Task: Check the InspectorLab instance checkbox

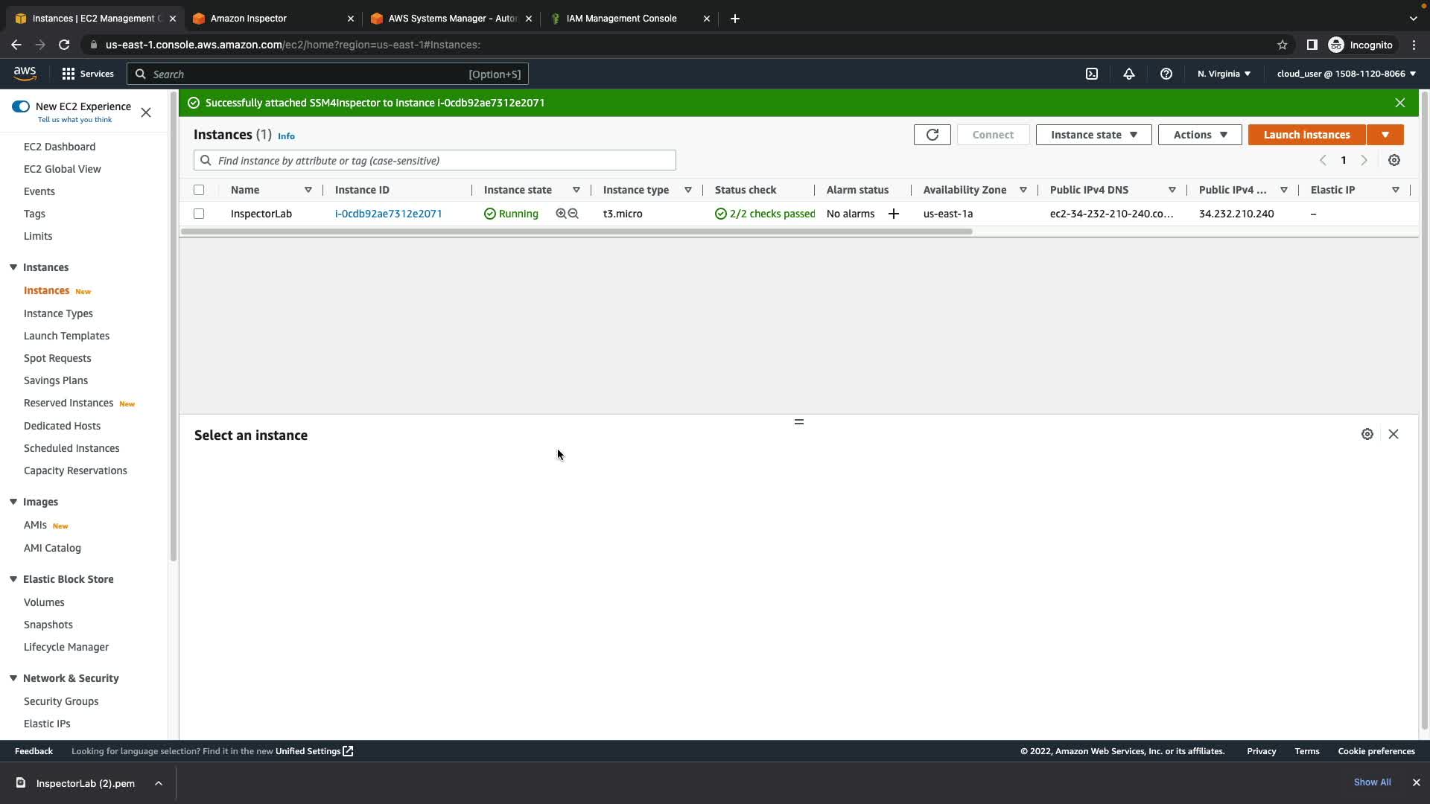Action: pos(199,214)
